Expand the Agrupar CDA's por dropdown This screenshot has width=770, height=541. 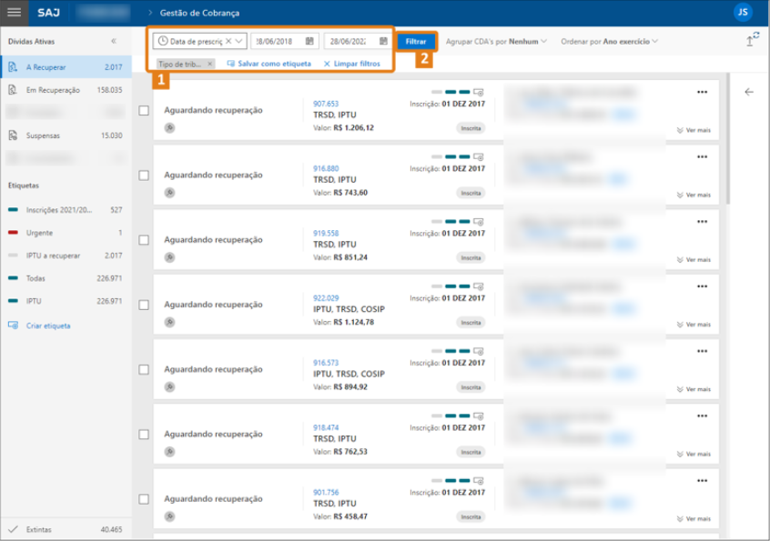click(544, 42)
